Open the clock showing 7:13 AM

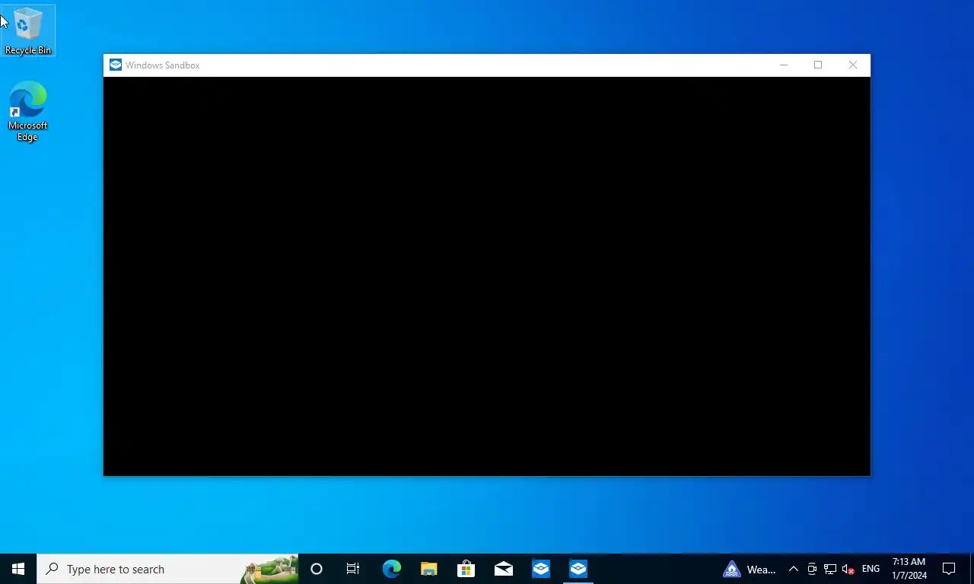pyautogui.click(x=909, y=569)
